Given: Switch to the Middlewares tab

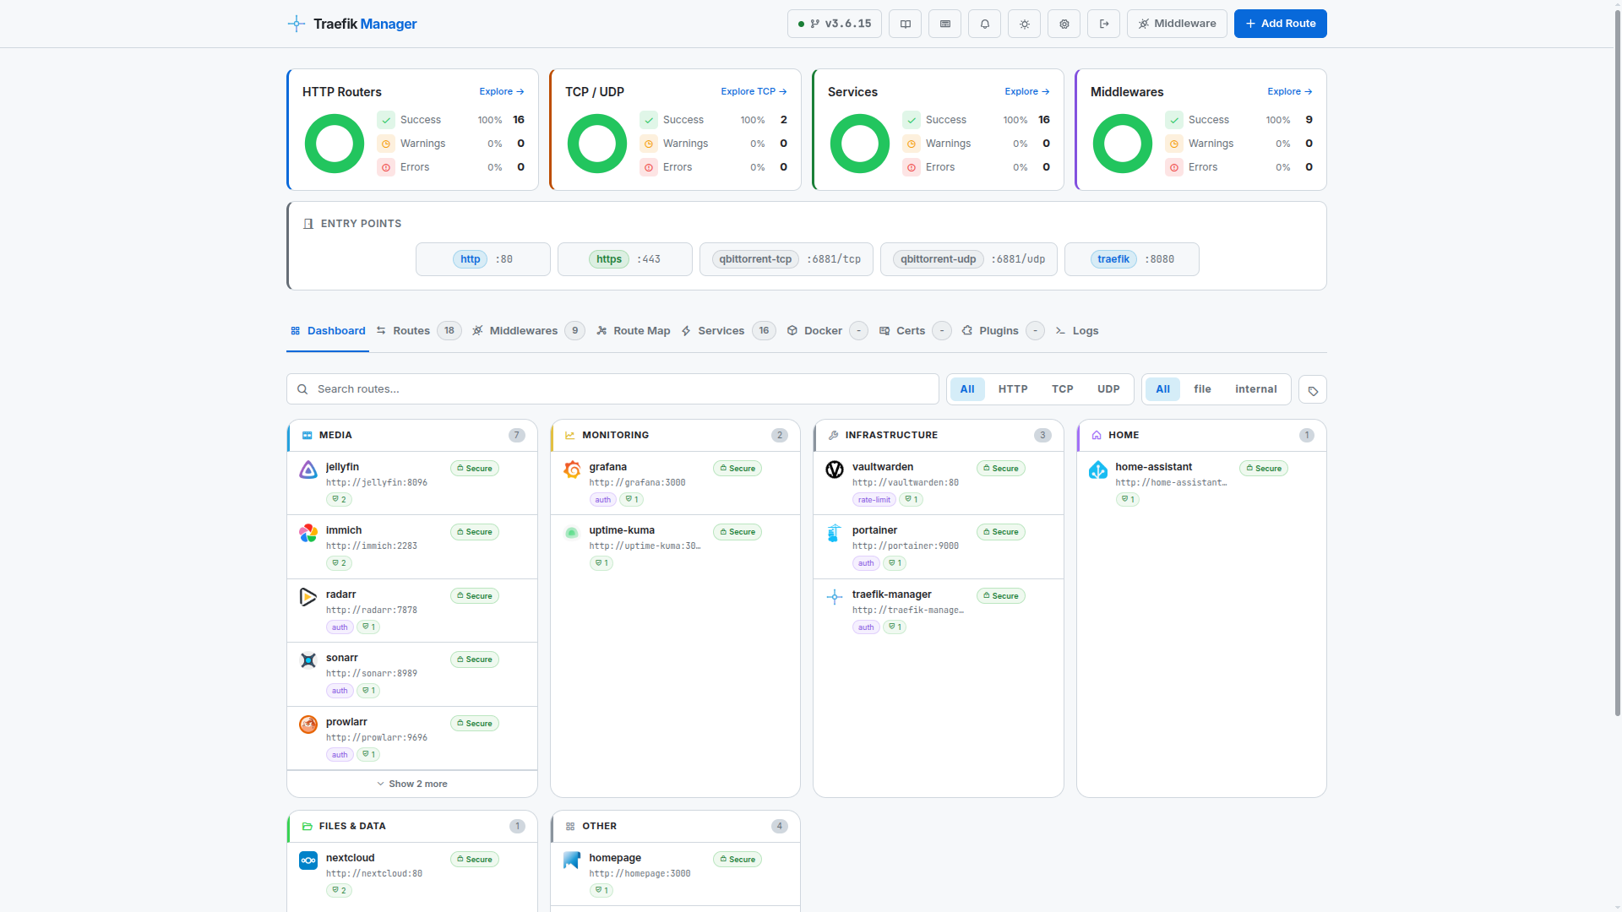Looking at the screenshot, I should (x=528, y=331).
